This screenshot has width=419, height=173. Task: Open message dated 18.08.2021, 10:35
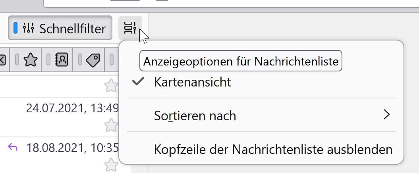72,148
